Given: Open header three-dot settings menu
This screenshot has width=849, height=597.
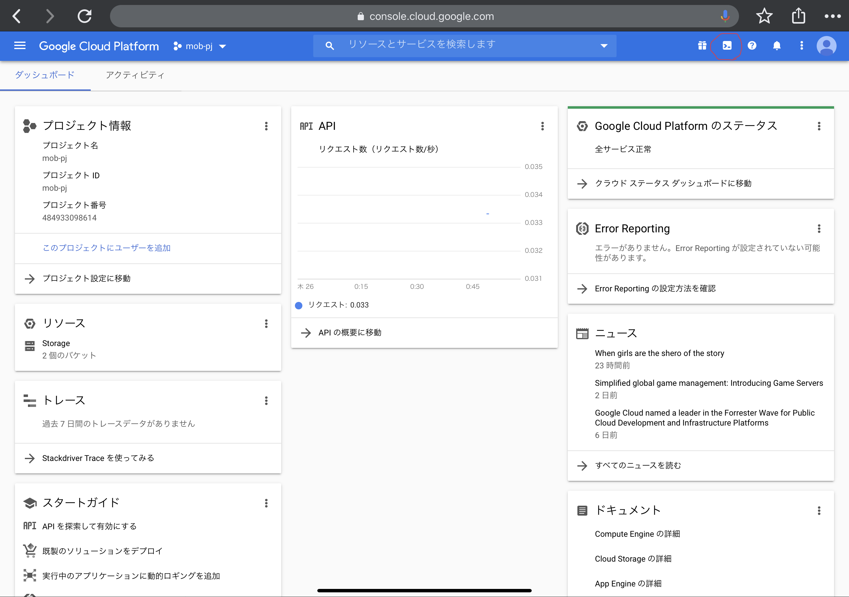Looking at the screenshot, I should (801, 46).
